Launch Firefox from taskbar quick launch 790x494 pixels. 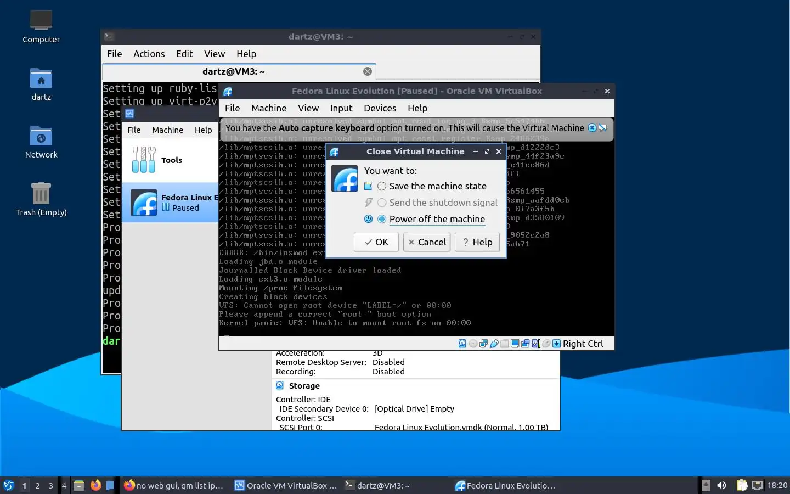(95, 485)
